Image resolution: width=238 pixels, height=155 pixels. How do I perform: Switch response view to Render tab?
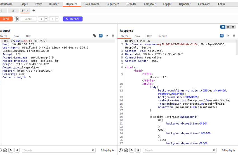coord(162,36)
